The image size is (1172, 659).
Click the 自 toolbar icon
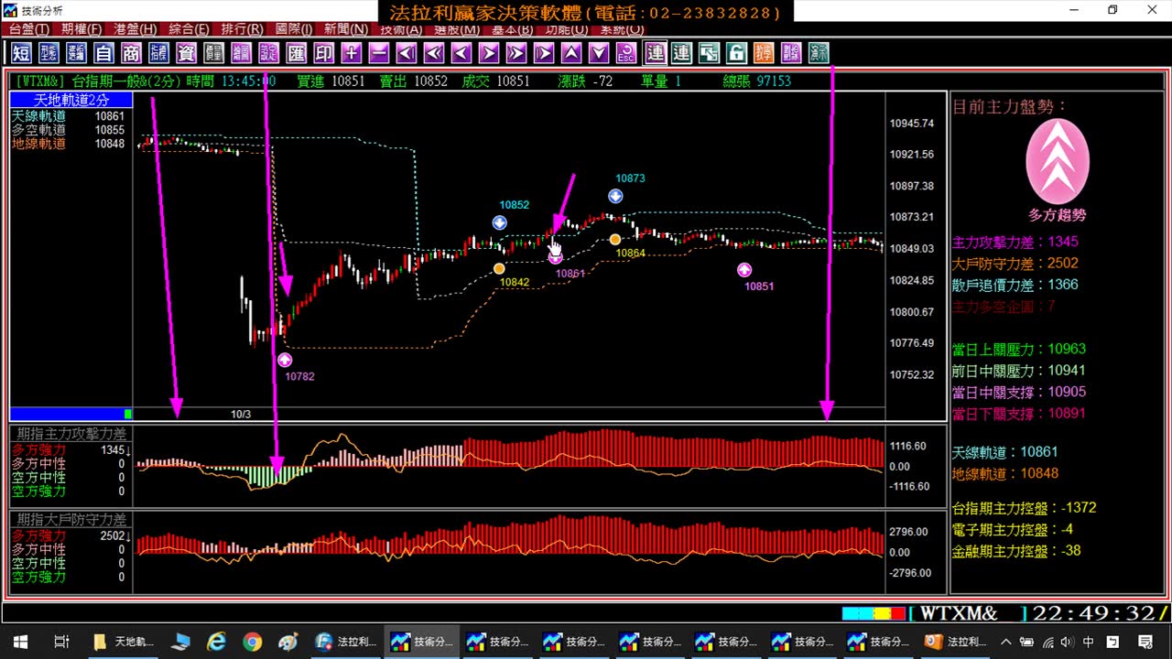[x=103, y=52]
